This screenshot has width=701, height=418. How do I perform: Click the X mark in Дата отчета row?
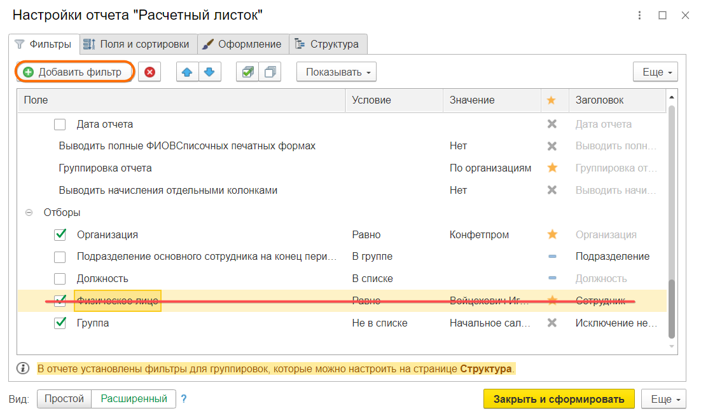point(552,124)
